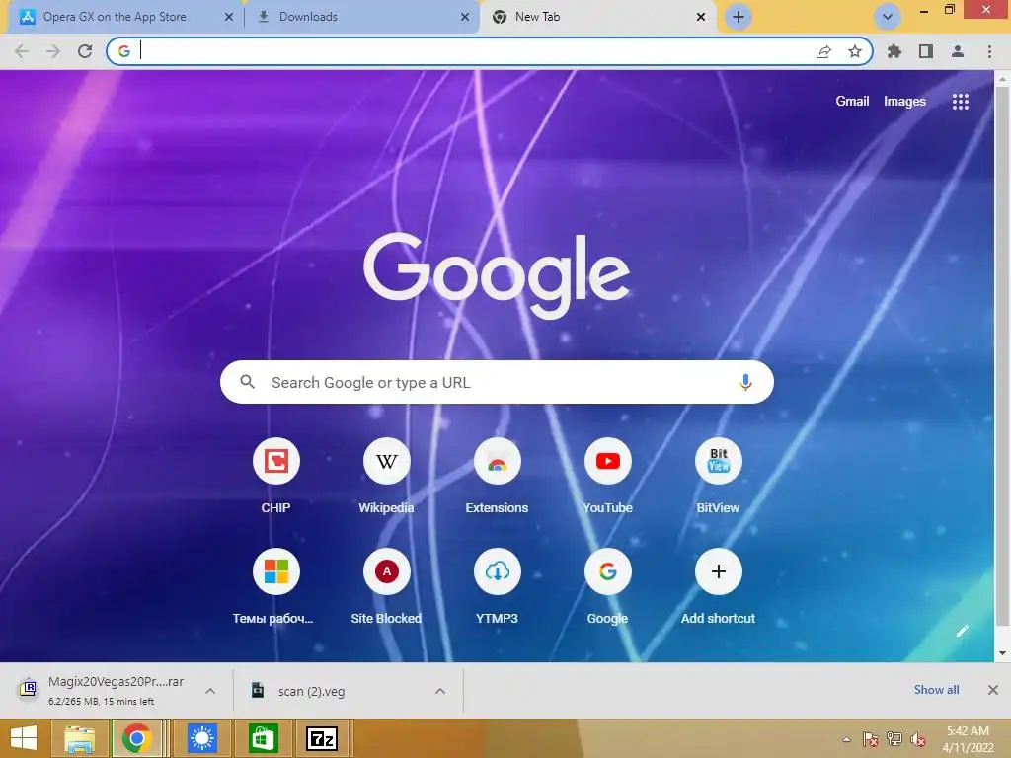Open the Google apps grid

(961, 102)
